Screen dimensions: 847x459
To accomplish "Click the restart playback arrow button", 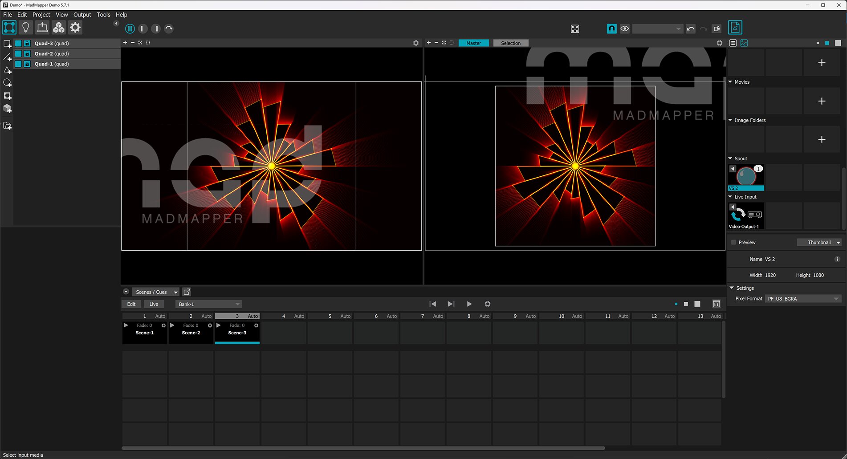I will pyautogui.click(x=169, y=29).
